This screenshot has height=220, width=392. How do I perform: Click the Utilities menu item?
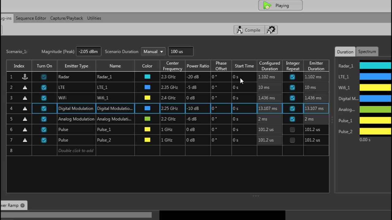[x=94, y=18]
